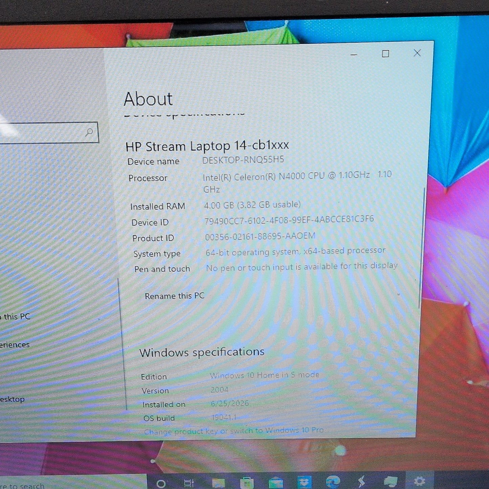Click the No pen or touch input text
489x489 pixels.
click(x=302, y=267)
